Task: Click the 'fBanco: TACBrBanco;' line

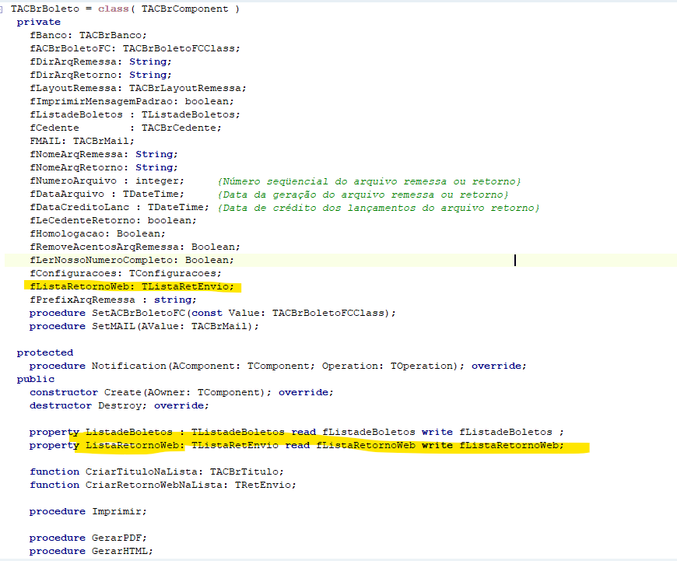Action: pyautogui.click(x=89, y=36)
